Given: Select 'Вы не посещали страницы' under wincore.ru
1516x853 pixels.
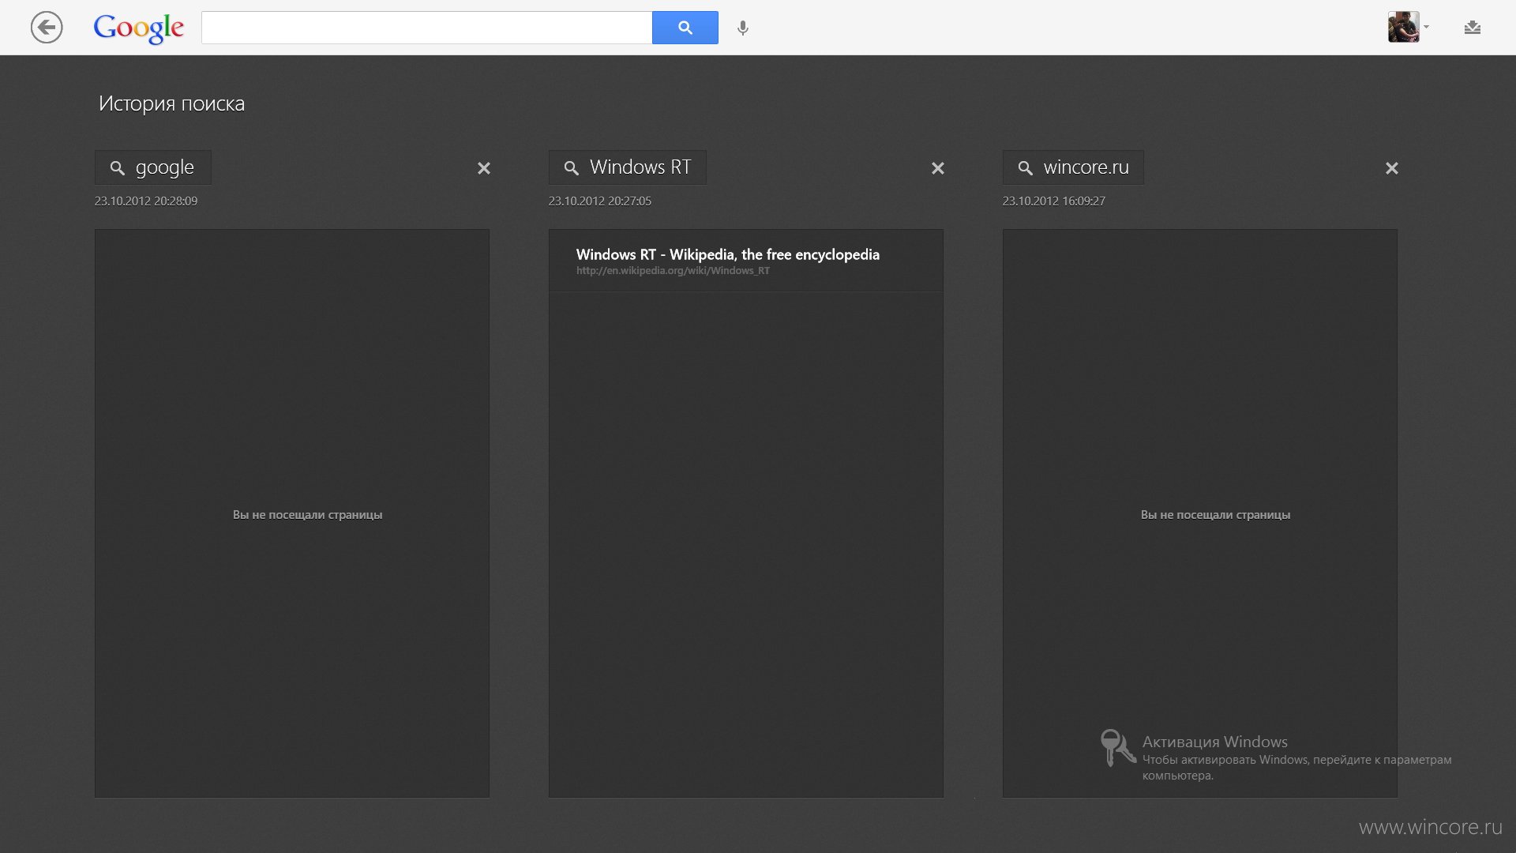Looking at the screenshot, I should (1215, 515).
